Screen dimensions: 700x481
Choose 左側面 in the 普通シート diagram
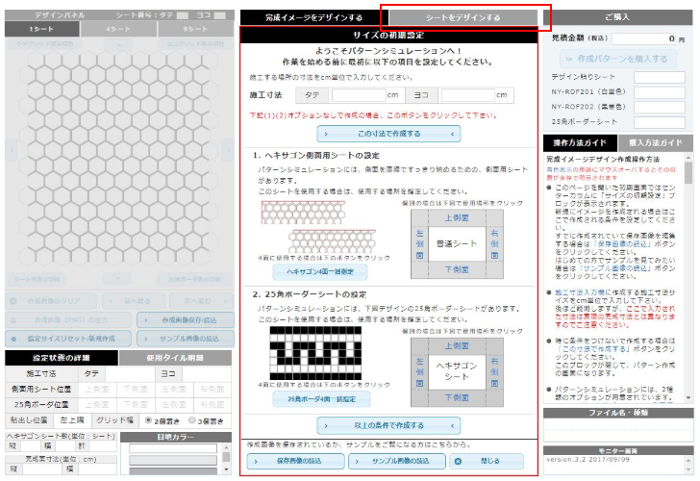[419, 243]
